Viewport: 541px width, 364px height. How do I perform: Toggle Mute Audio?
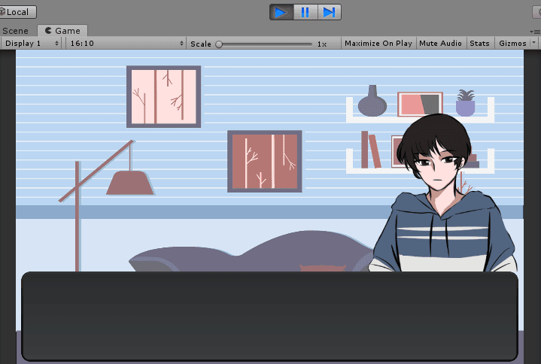click(441, 44)
